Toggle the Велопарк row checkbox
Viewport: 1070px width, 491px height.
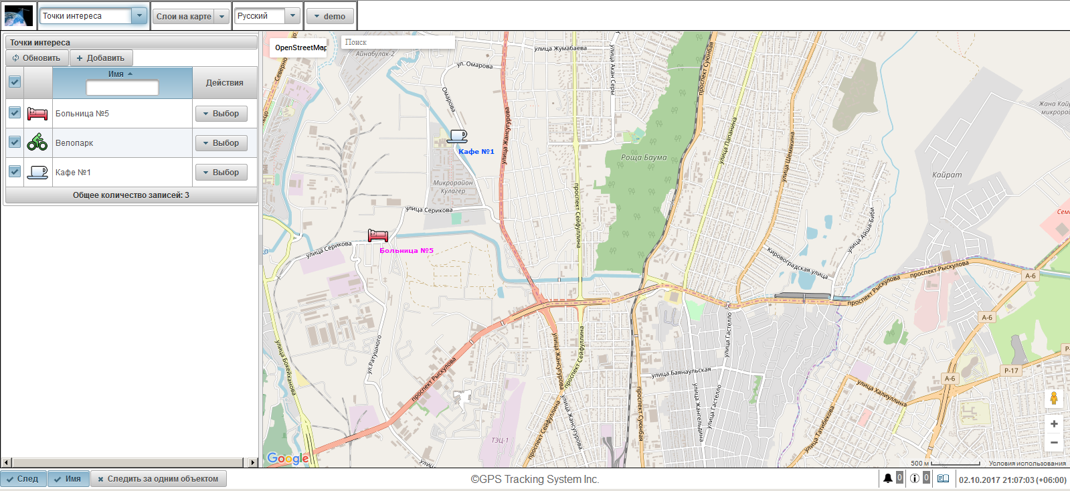tap(15, 142)
